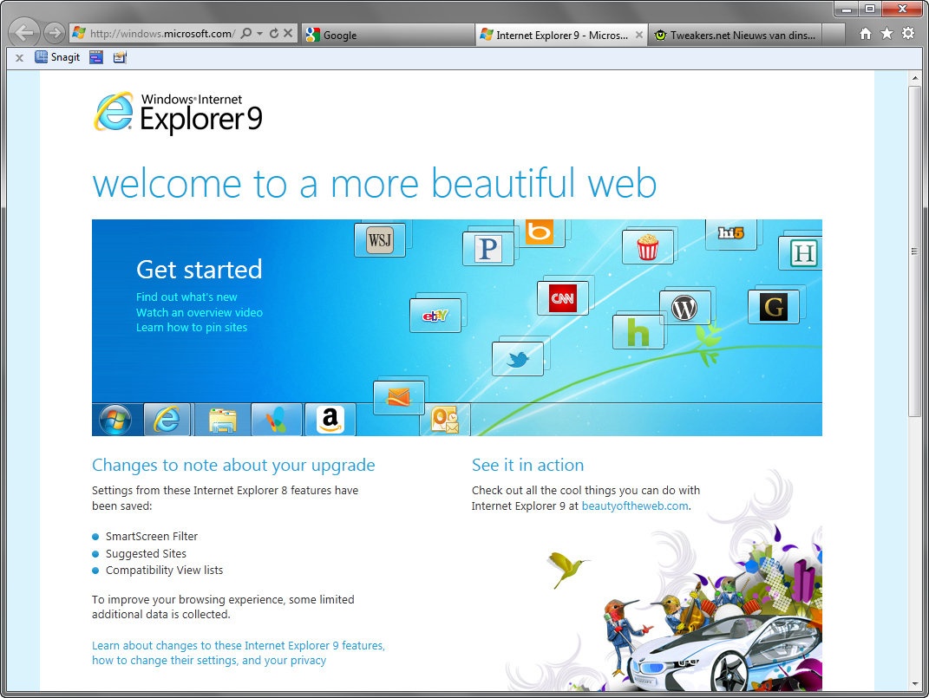This screenshot has width=929, height=698.
Task: Click Learn how to pin sites link
Action: (192, 328)
